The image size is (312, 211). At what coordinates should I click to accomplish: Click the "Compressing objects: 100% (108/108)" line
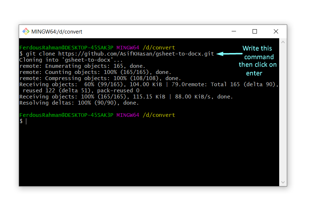[100, 78]
